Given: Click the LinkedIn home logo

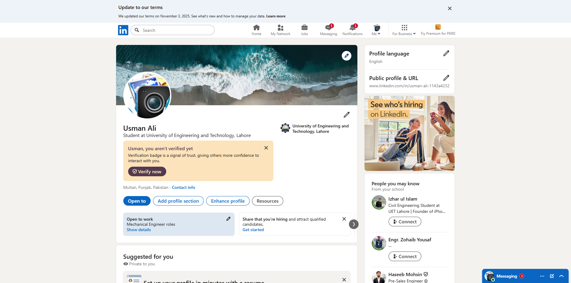Looking at the screenshot, I should coord(123,30).
